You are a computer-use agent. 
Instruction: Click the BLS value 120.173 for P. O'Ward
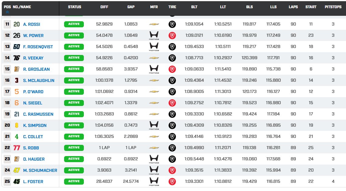pos(249,91)
